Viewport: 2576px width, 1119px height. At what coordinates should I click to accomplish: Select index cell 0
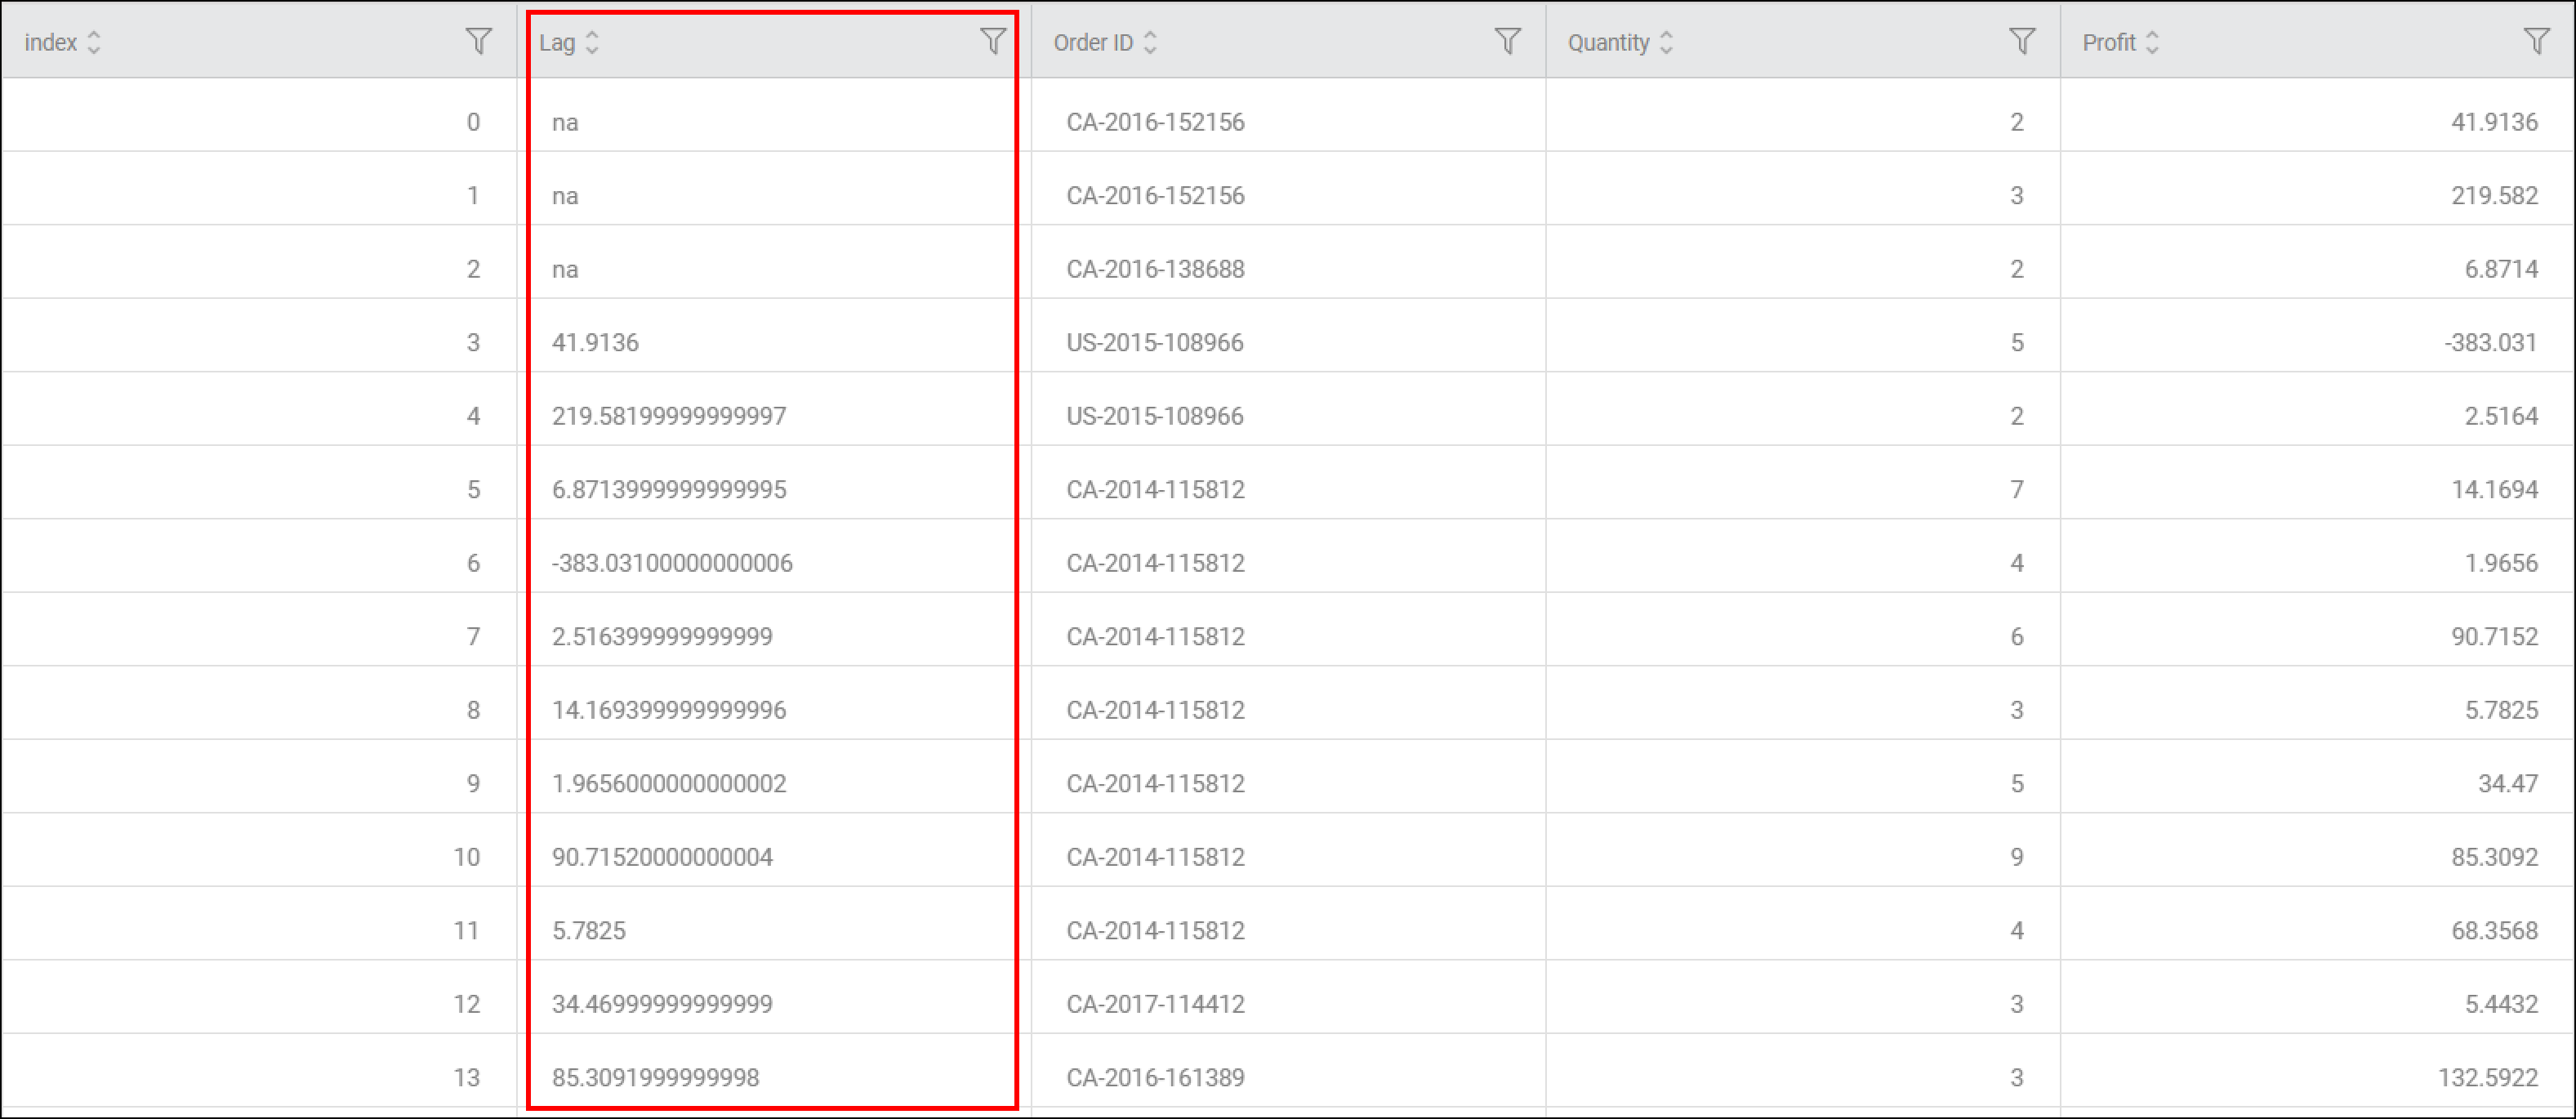click(x=473, y=122)
